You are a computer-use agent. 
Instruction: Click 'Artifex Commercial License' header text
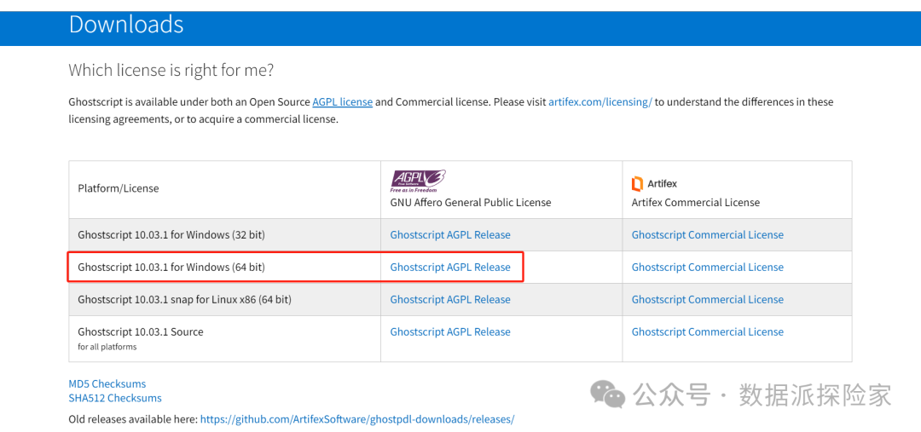coord(696,203)
